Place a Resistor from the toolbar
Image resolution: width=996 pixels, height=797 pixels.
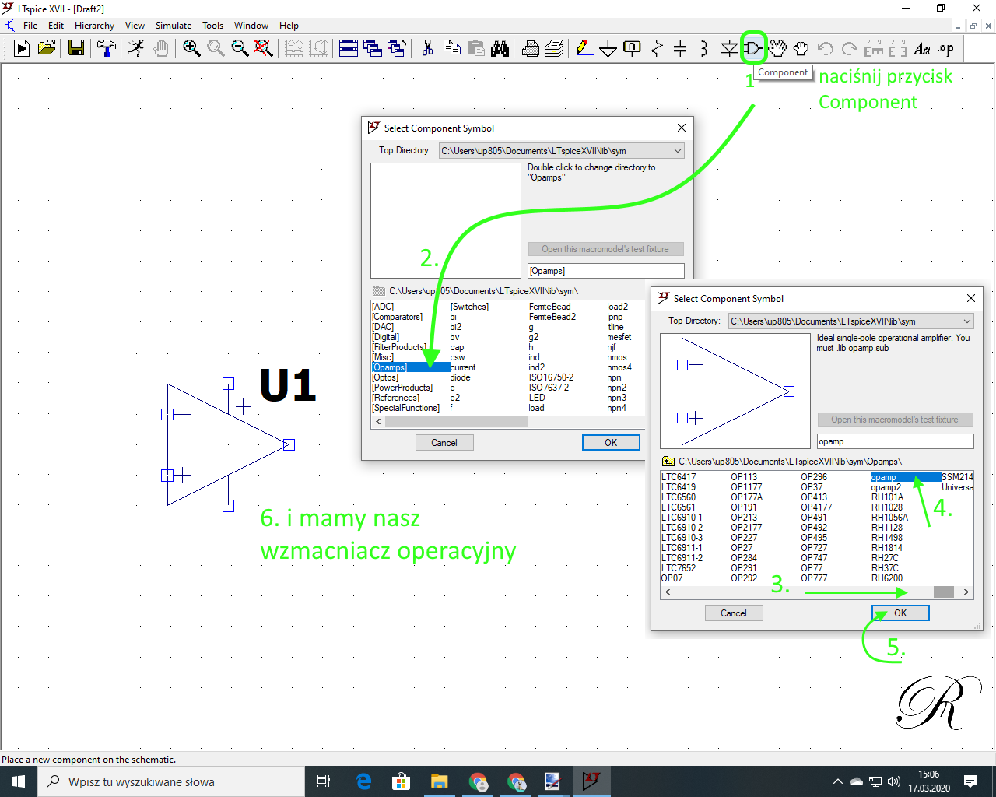[656, 48]
